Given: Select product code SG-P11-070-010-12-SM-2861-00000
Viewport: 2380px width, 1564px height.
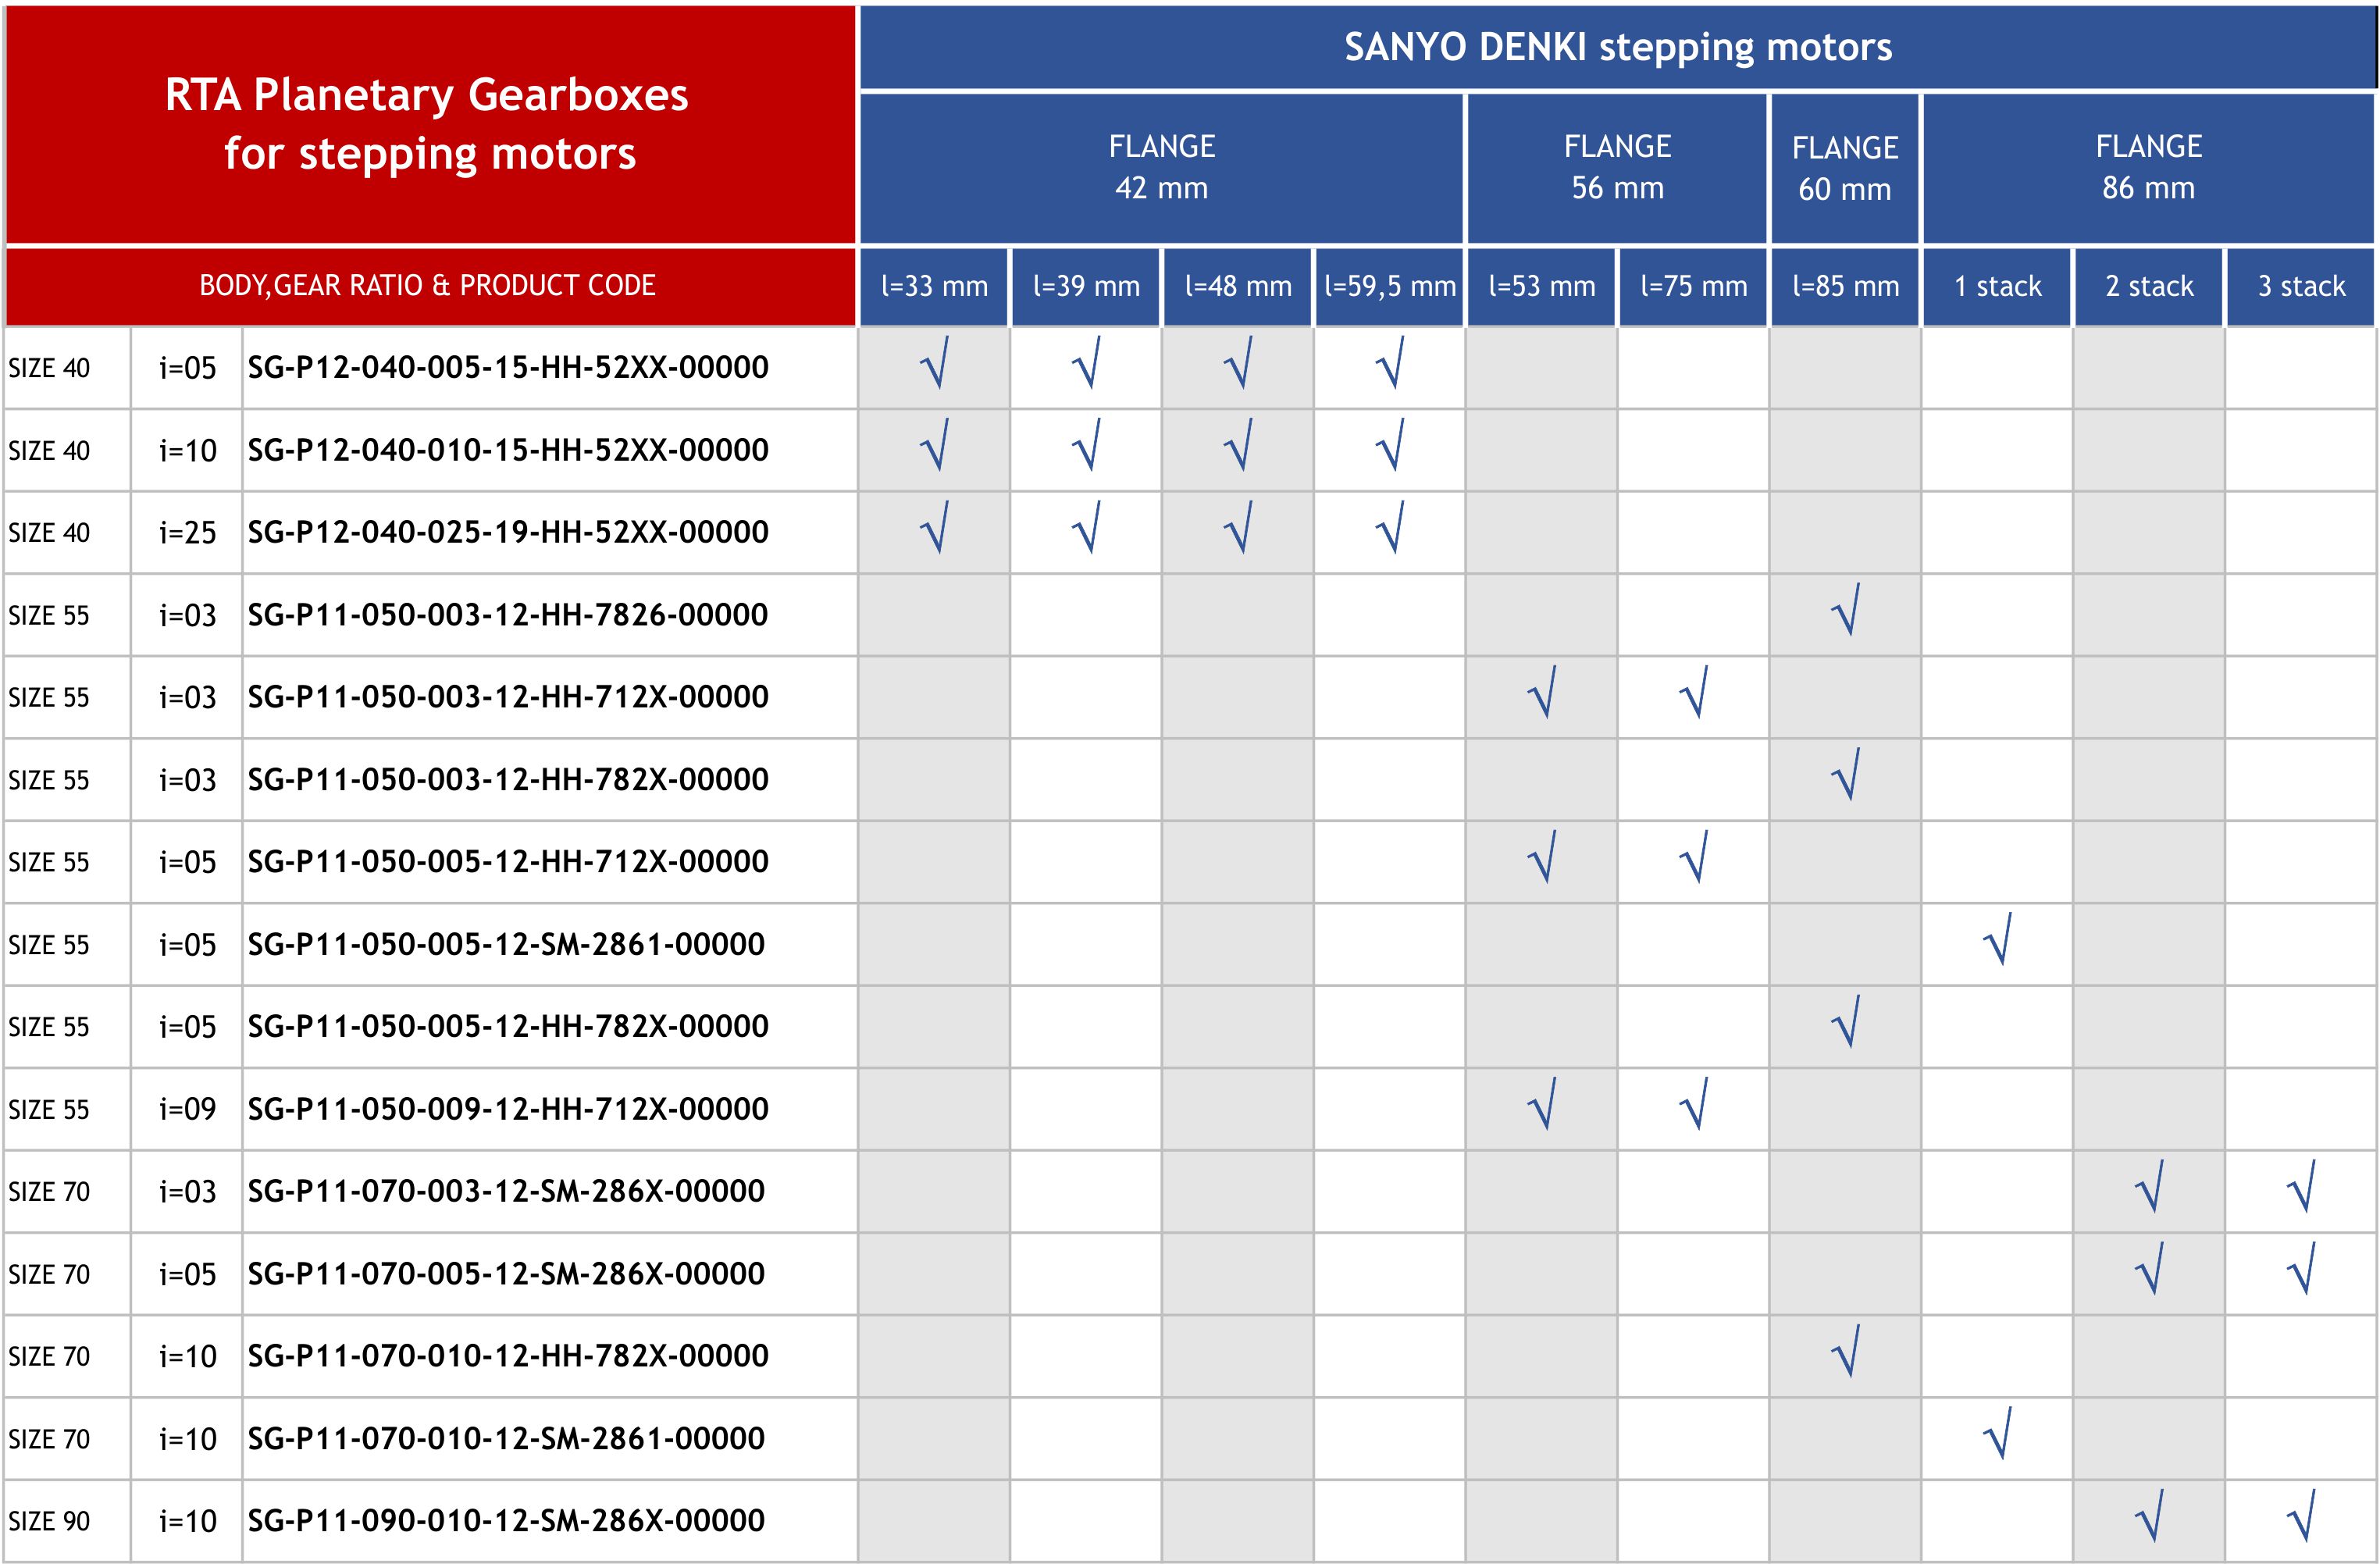Looking at the screenshot, I should tap(506, 1439).
